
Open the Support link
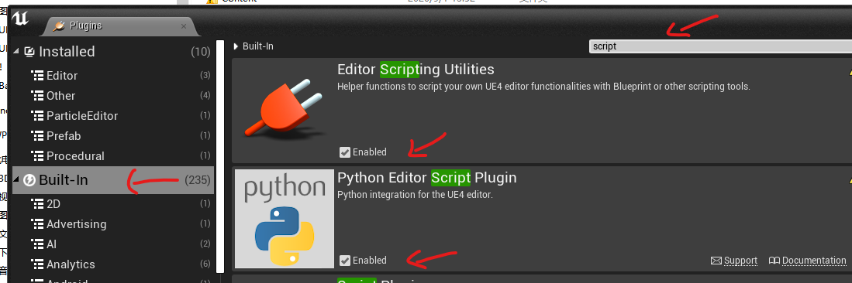(740, 261)
